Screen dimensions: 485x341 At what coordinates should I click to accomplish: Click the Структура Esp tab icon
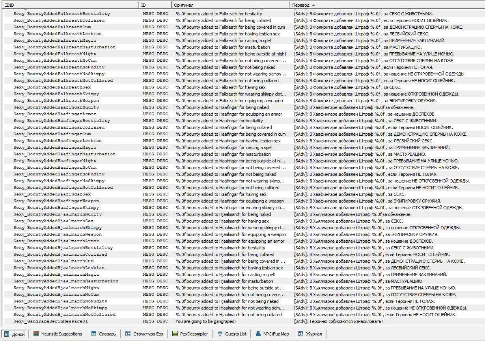(x=128, y=334)
